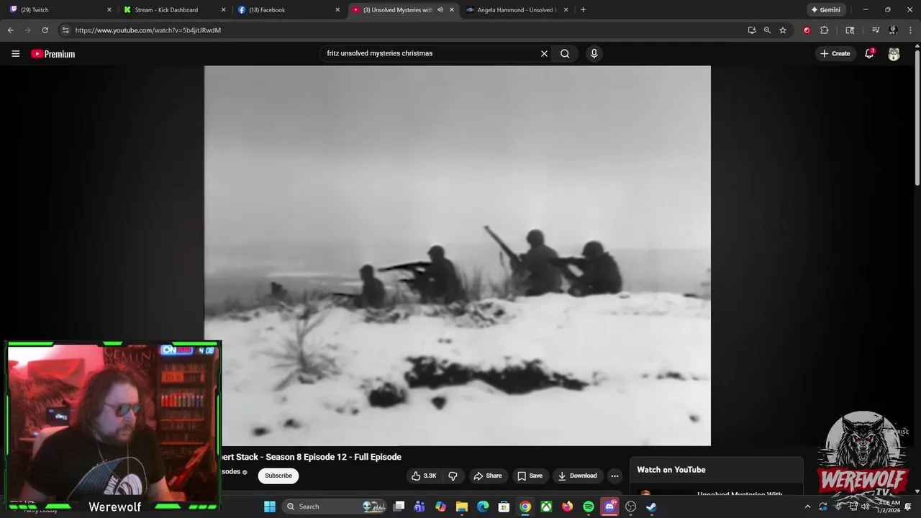
Task: Download the video
Action: click(x=577, y=476)
